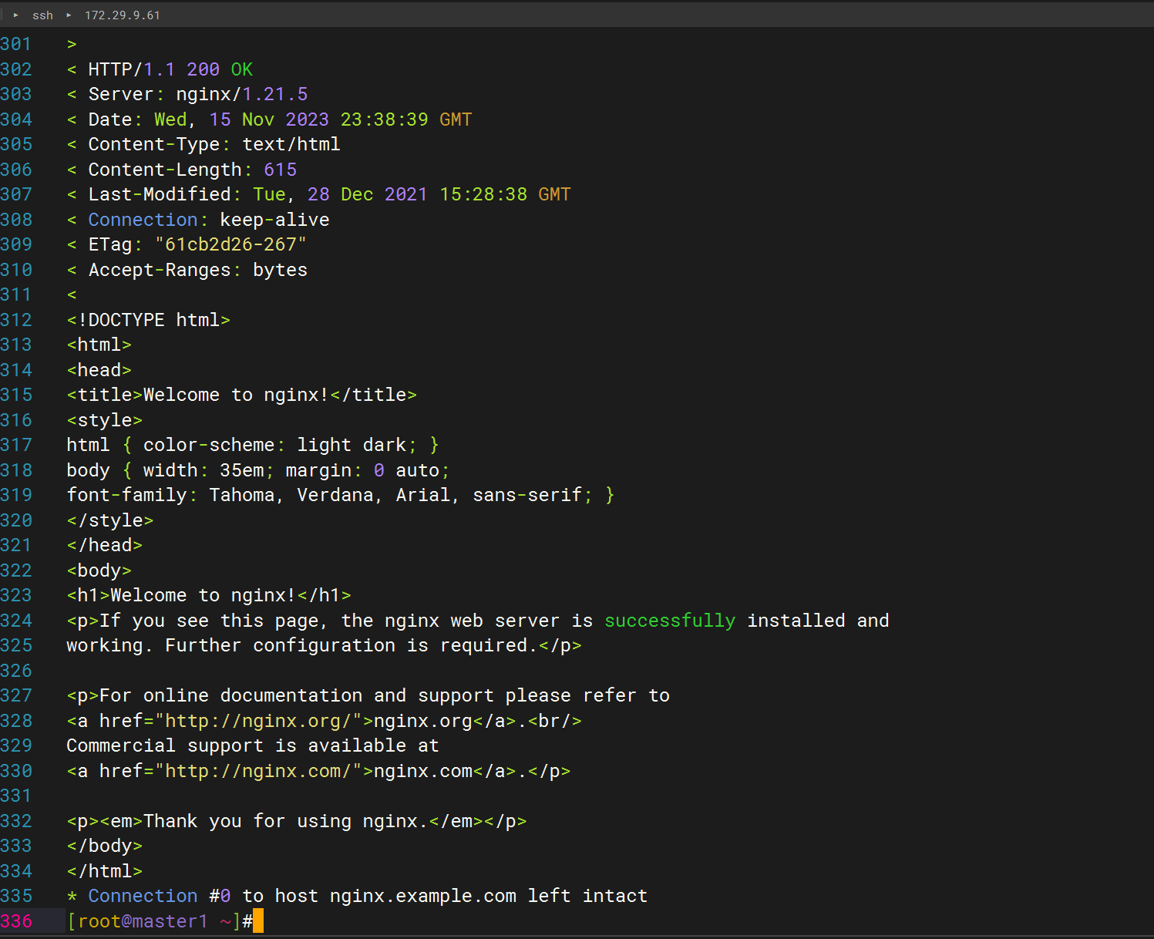
Task: Click "working. Further configuration is required.</p>" line
Action: pos(325,645)
